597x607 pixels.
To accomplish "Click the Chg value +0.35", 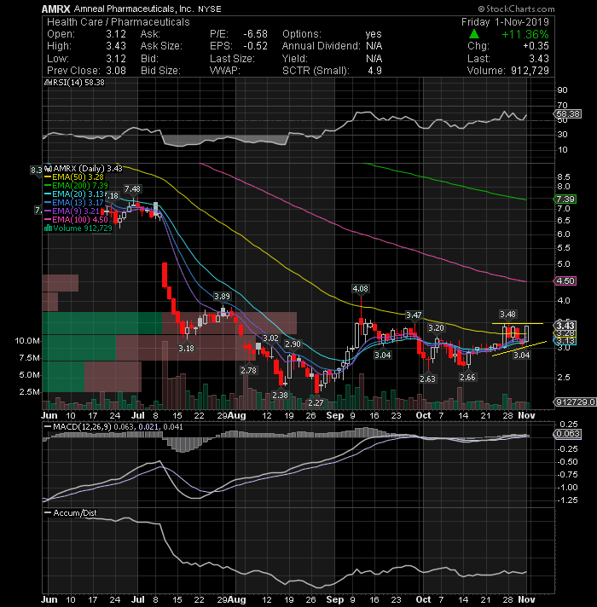I will tap(536, 46).
